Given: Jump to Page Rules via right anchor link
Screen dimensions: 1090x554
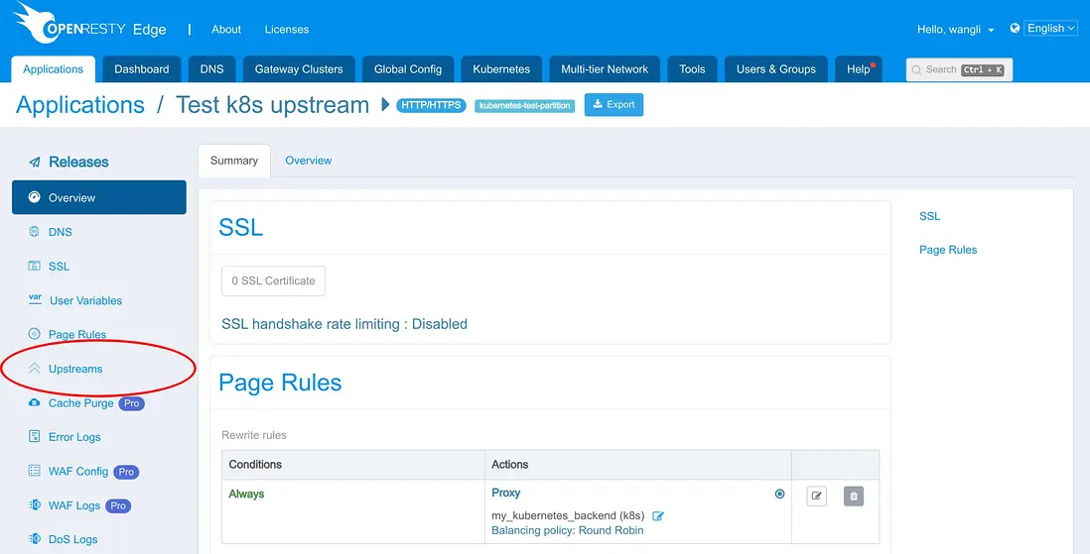Looking at the screenshot, I should [x=948, y=249].
